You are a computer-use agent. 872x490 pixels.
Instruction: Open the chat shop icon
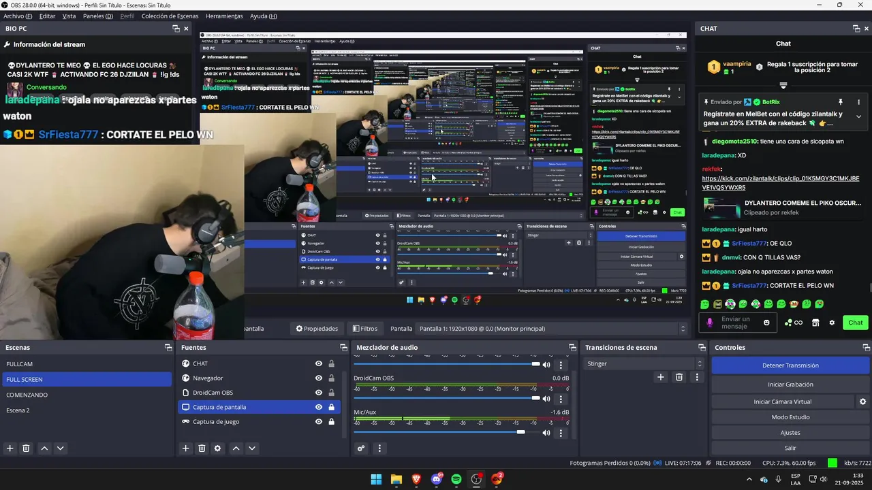pyautogui.click(x=815, y=323)
